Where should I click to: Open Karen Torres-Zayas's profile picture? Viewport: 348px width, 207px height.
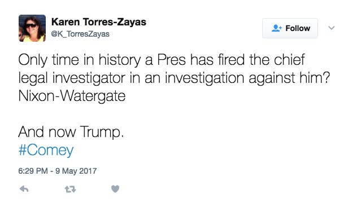point(32,28)
